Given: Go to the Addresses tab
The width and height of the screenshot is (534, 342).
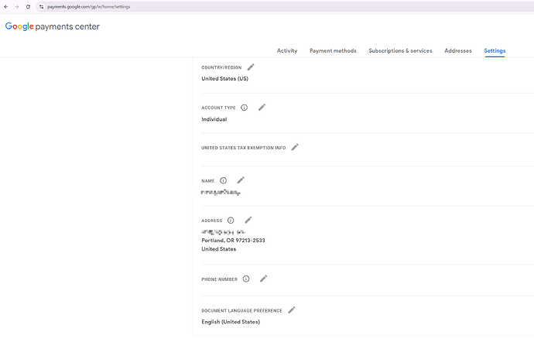Looking at the screenshot, I should (x=457, y=50).
